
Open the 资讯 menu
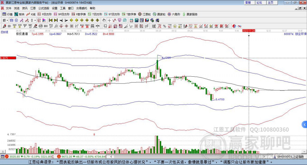click(x=25, y=8)
